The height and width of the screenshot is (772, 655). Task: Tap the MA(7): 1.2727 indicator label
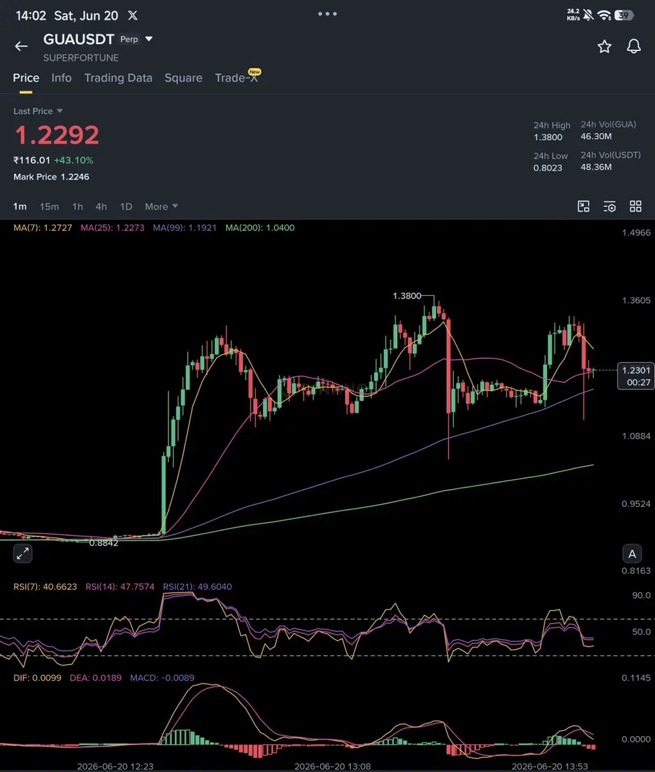tap(43, 228)
